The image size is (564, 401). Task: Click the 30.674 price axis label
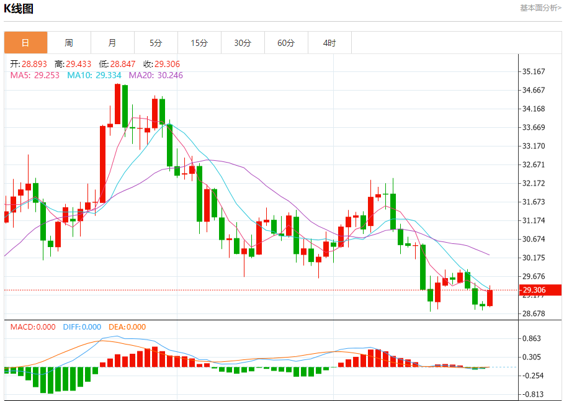point(534,239)
